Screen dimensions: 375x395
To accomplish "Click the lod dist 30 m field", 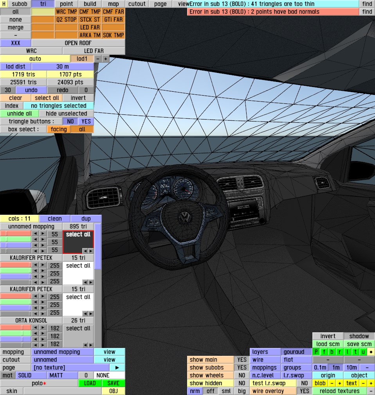I will pos(62,67).
